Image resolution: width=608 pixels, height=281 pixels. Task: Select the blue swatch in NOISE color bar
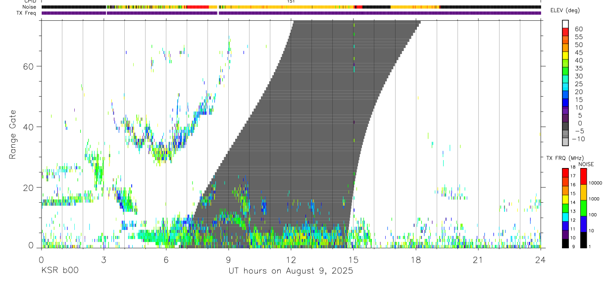click(x=583, y=224)
